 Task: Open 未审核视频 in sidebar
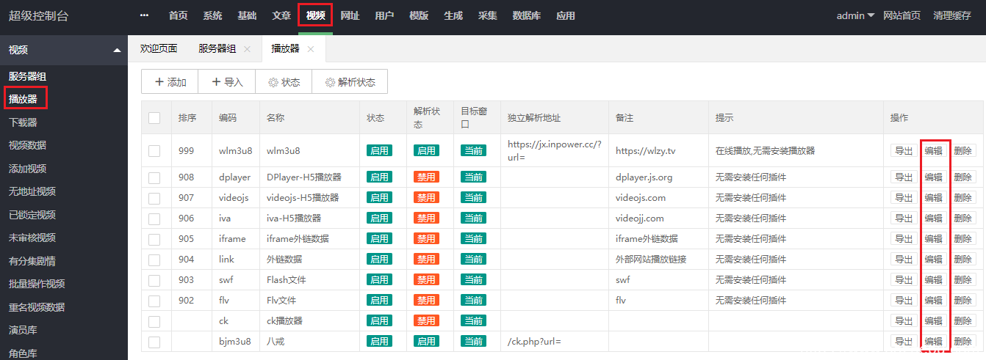click(32, 238)
